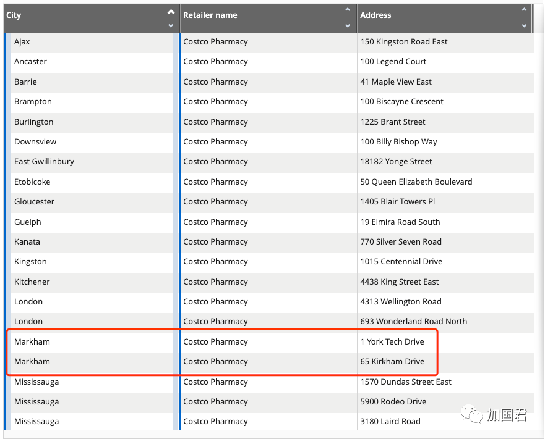Click address 1225 Brant Street
Image resolution: width=545 pixels, height=439 pixels.
coord(393,122)
